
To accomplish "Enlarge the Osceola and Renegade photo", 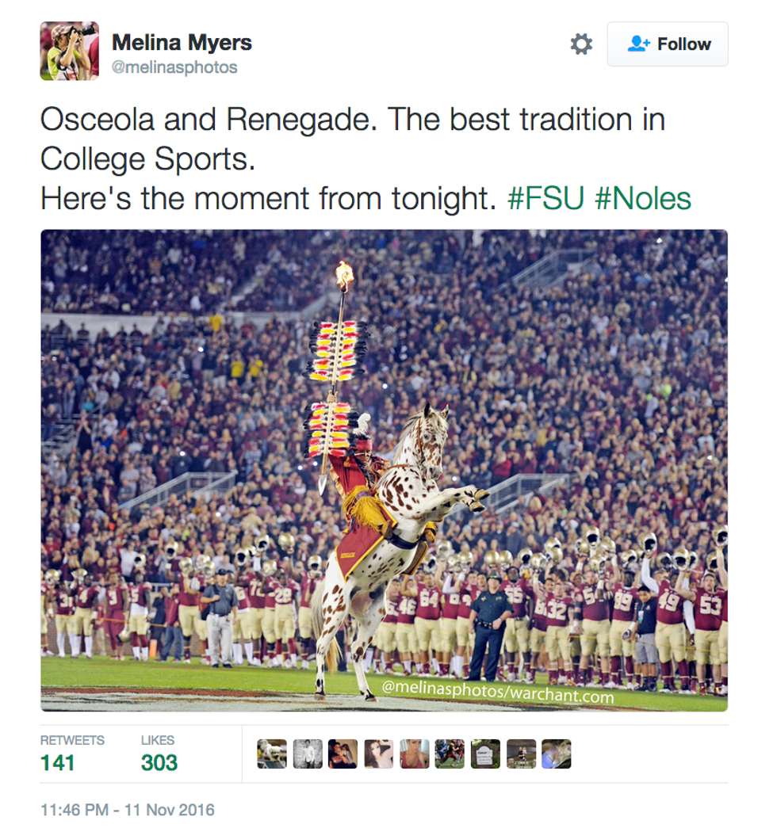I will (x=384, y=470).
